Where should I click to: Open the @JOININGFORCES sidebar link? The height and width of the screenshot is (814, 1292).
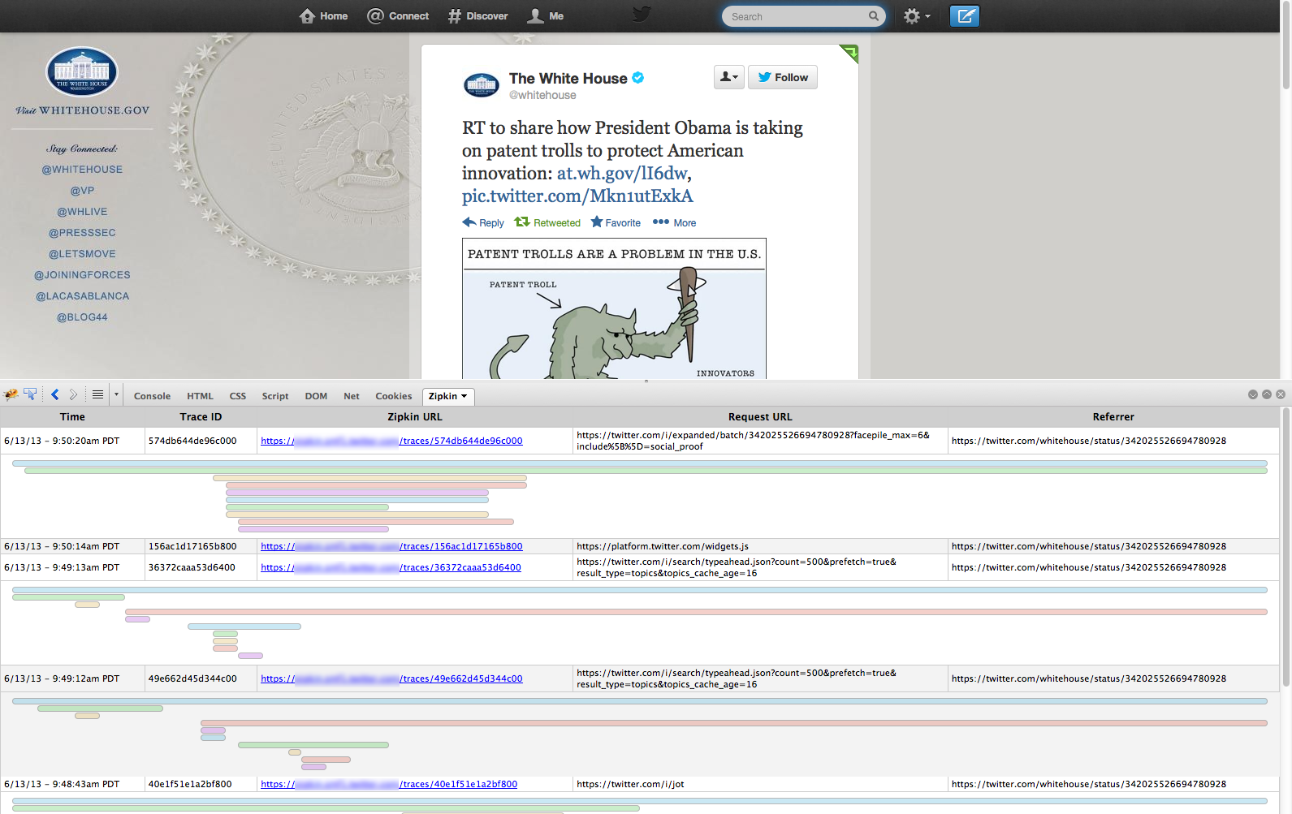tap(82, 275)
